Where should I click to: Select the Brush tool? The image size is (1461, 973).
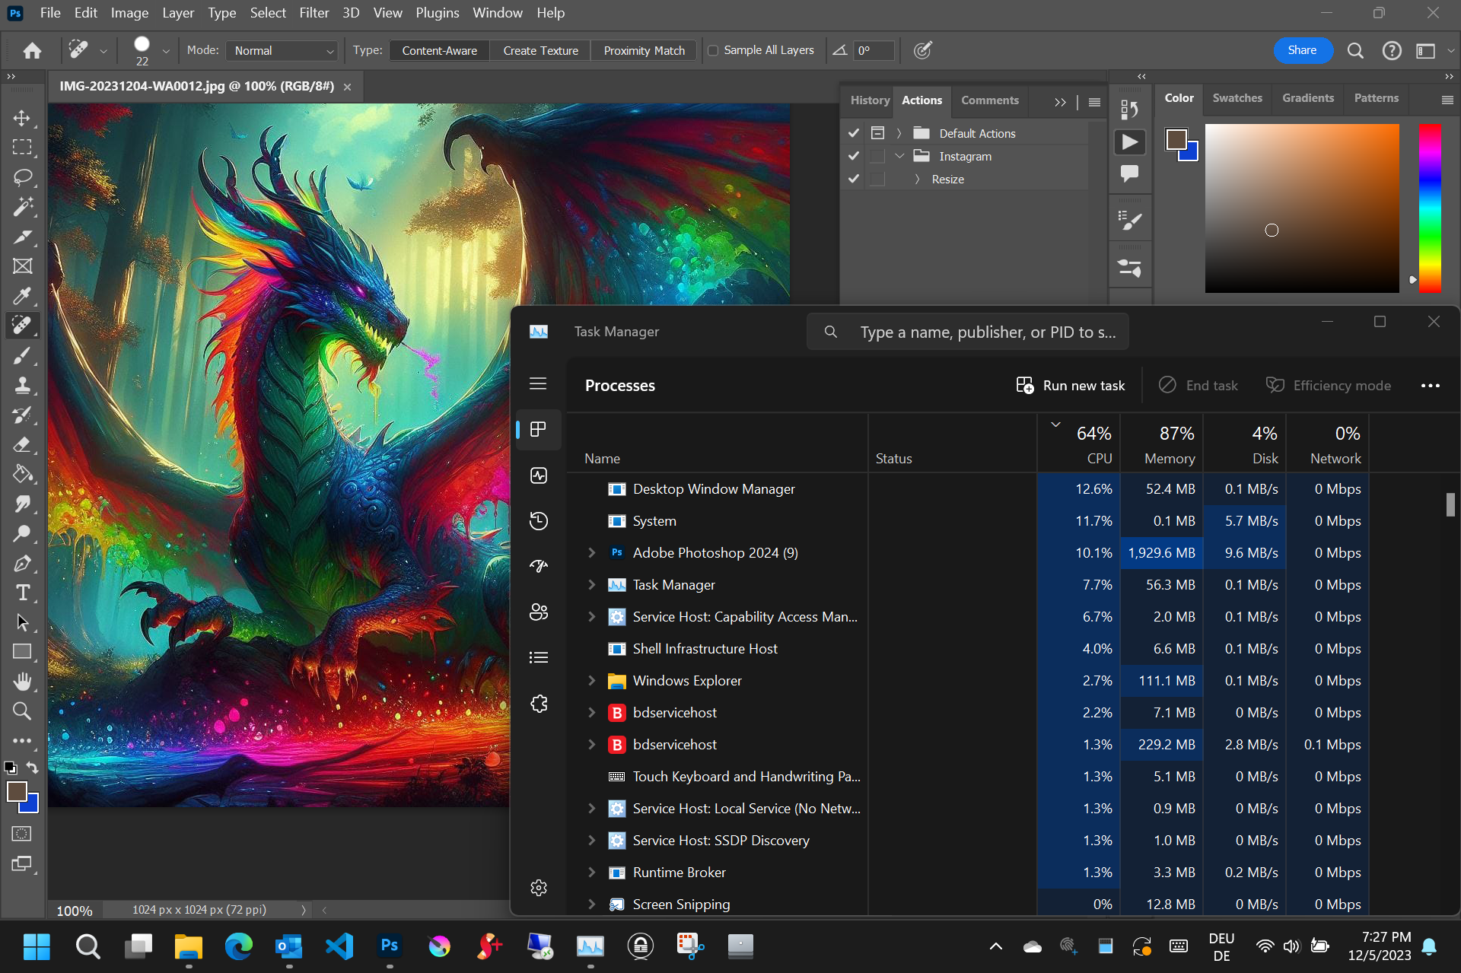[22, 355]
